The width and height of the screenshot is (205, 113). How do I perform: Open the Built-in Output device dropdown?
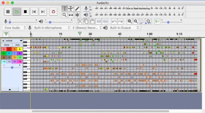pos(124,28)
